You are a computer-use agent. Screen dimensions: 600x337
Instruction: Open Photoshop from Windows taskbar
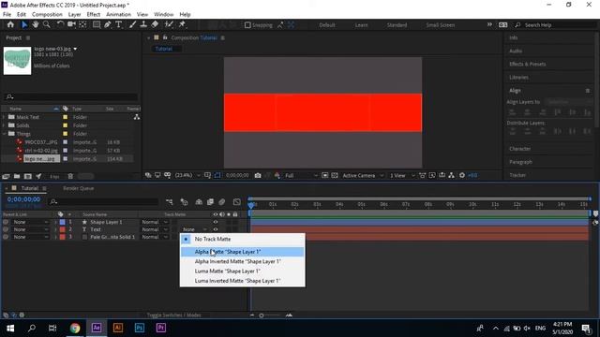(x=140, y=328)
